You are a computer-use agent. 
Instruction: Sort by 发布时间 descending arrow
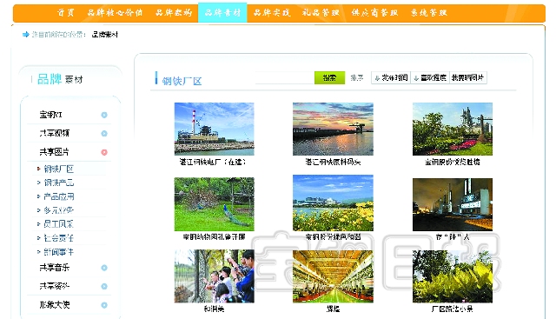(x=377, y=78)
